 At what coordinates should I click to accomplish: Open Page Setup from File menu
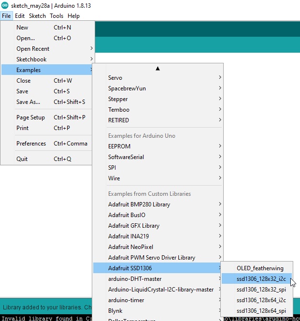coord(47,117)
